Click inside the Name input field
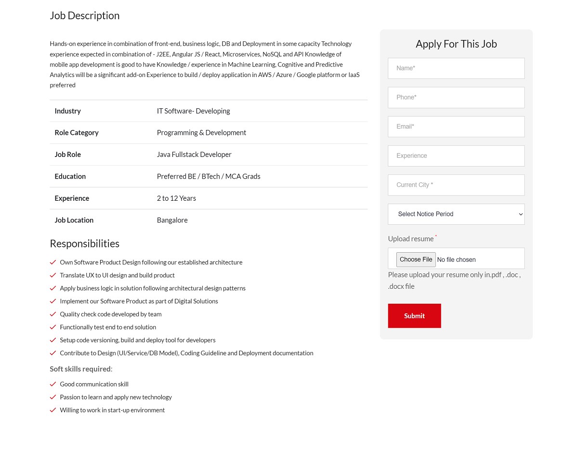The width and height of the screenshot is (578, 452). (456, 68)
